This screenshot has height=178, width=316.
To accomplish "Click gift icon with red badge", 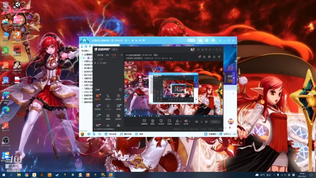I will [199, 57].
